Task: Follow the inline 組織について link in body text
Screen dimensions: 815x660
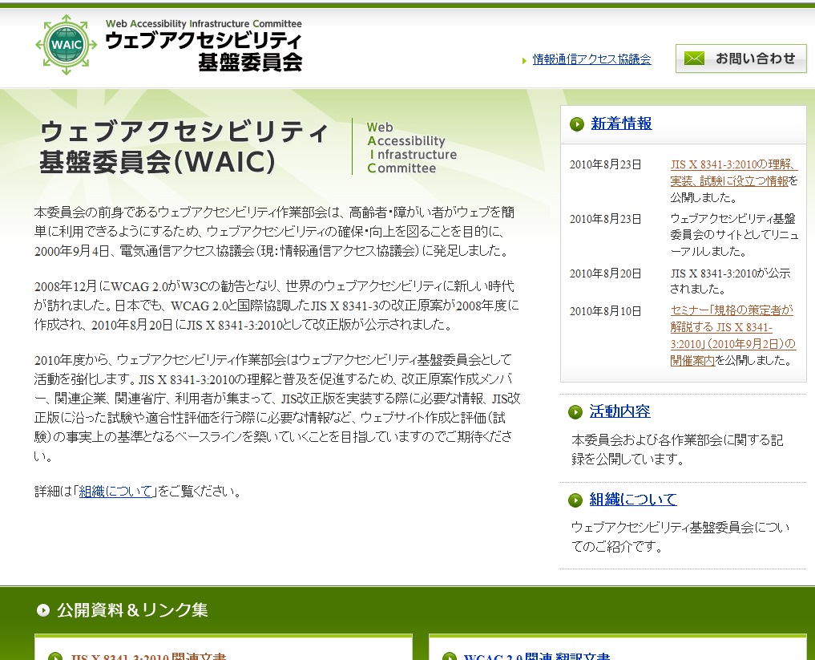Action: pyautogui.click(x=115, y=492)
